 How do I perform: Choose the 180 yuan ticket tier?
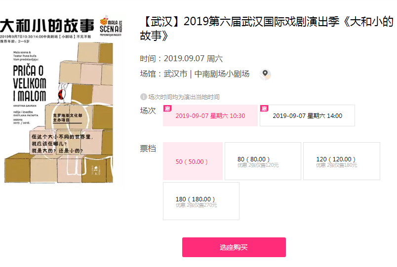click(201, 201)
